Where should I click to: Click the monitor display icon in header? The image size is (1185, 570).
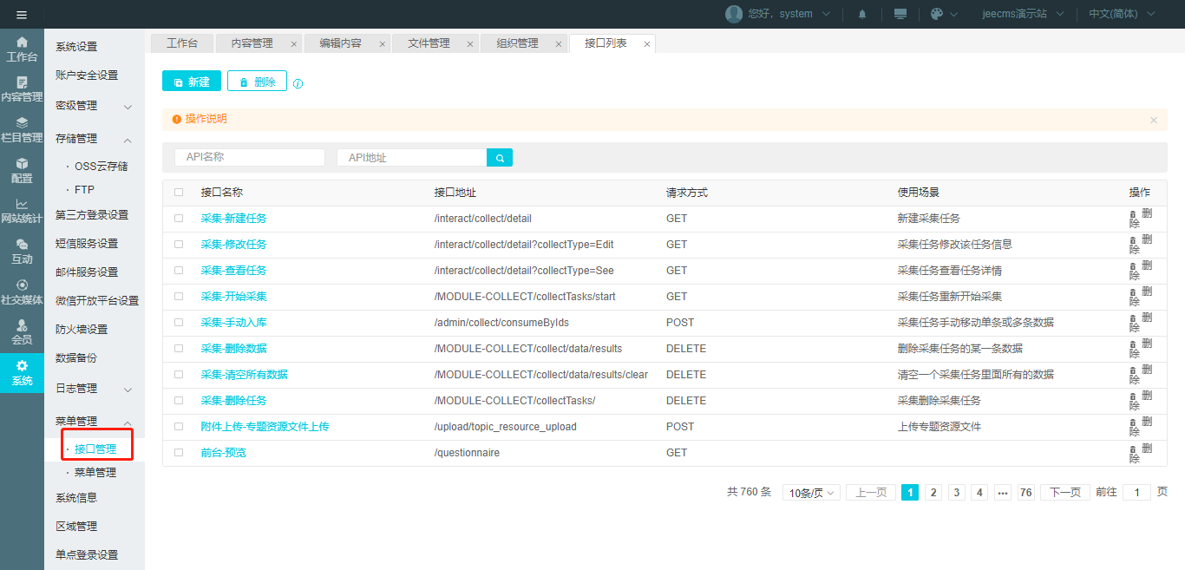click(x=900, y=14)
